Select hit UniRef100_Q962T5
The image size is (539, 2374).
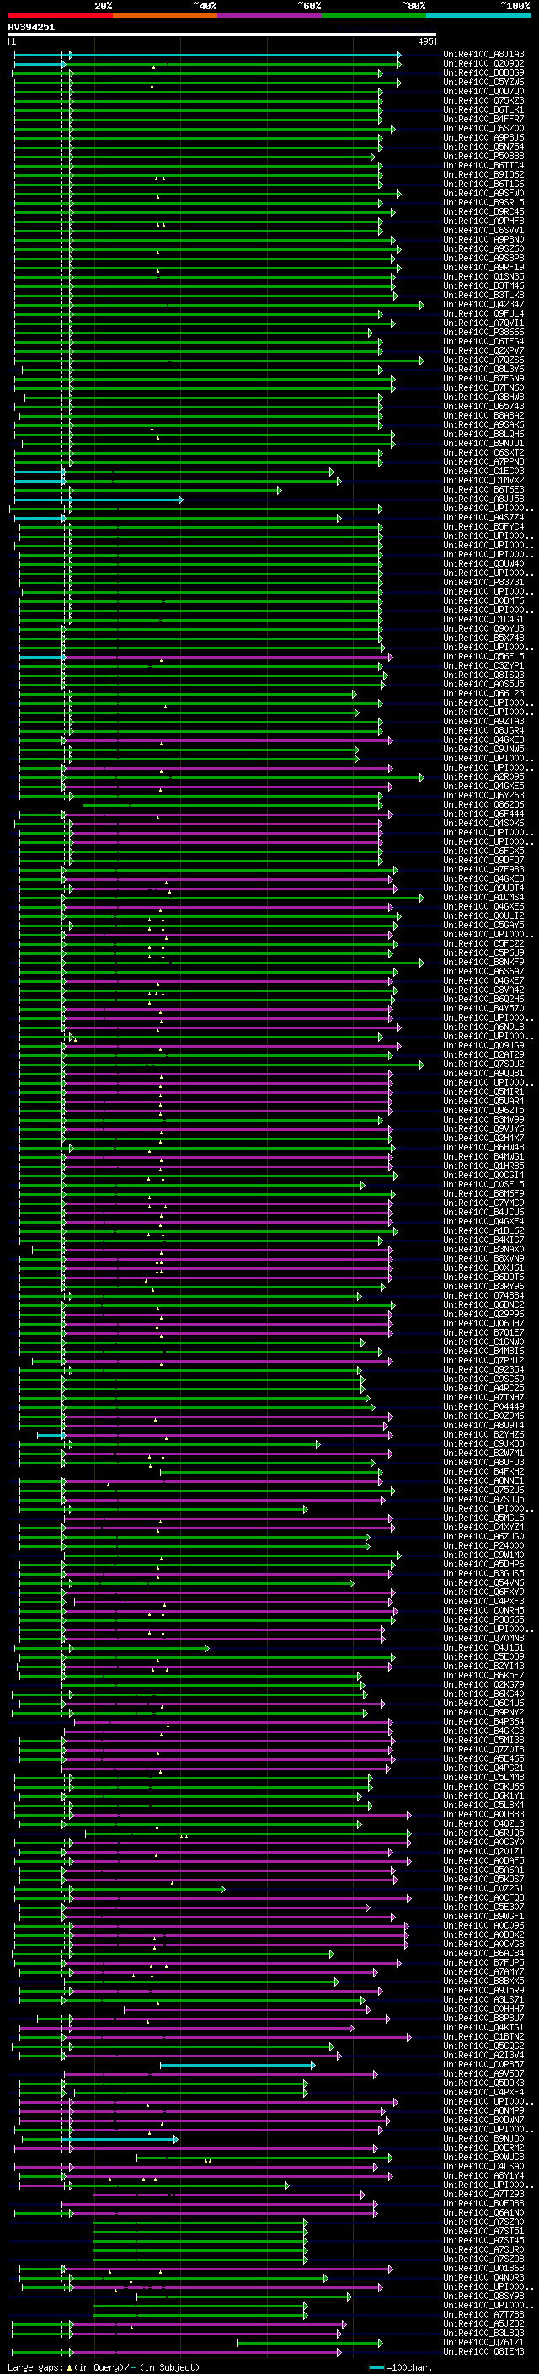point(483,1111)
